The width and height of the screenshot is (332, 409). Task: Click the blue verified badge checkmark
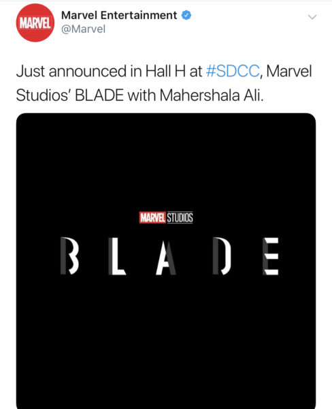(186, 15)
